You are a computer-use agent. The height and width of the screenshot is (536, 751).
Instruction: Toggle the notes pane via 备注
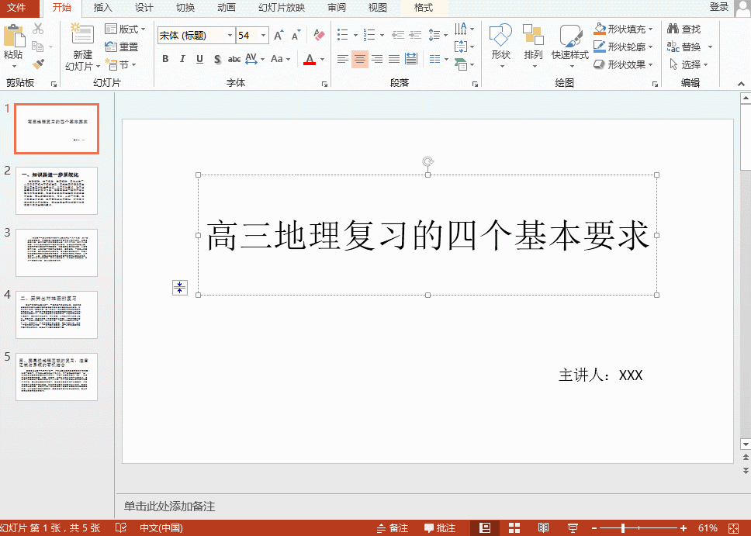(x=393, y=528)
